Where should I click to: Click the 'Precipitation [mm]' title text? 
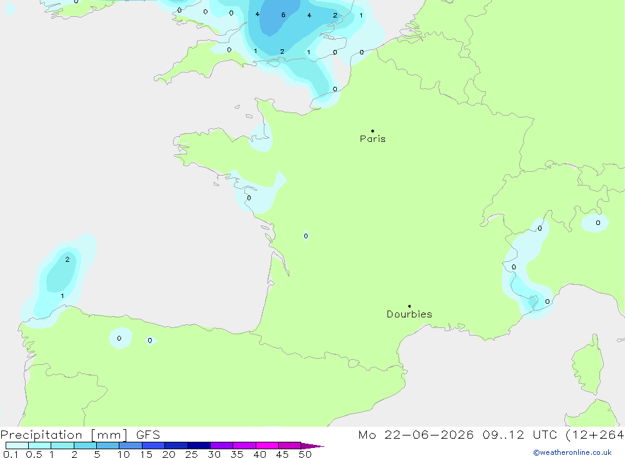64,435
